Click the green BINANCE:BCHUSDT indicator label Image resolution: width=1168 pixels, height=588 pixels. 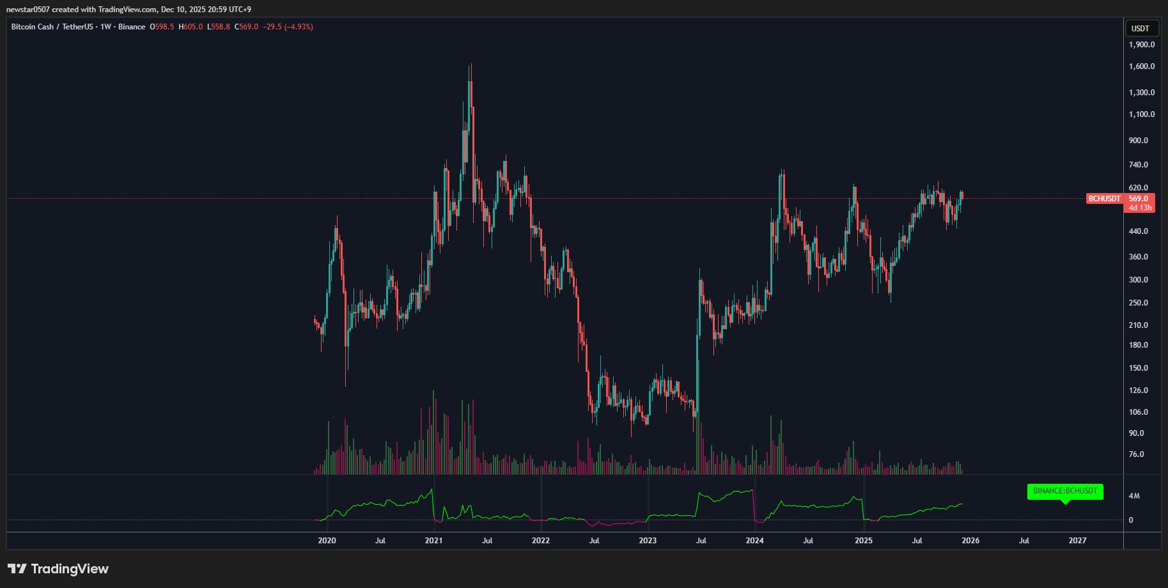click(1065, 491)
